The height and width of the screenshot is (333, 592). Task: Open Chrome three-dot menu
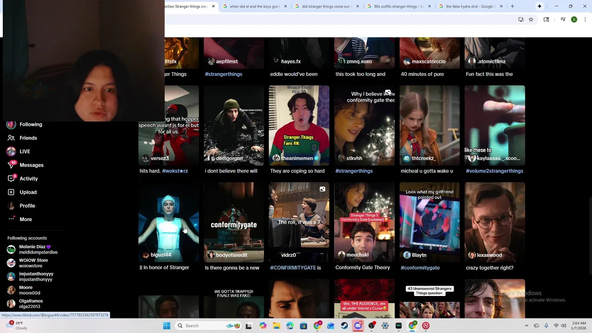pos(586,19)
